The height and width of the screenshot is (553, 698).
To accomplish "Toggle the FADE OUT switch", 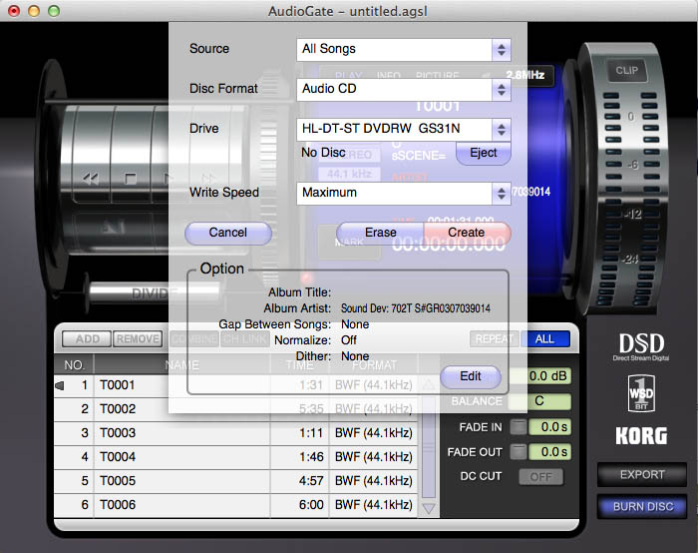I will tap(518, 452).
